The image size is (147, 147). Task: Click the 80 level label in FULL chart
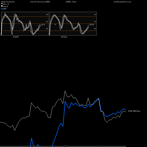[95, 14]
